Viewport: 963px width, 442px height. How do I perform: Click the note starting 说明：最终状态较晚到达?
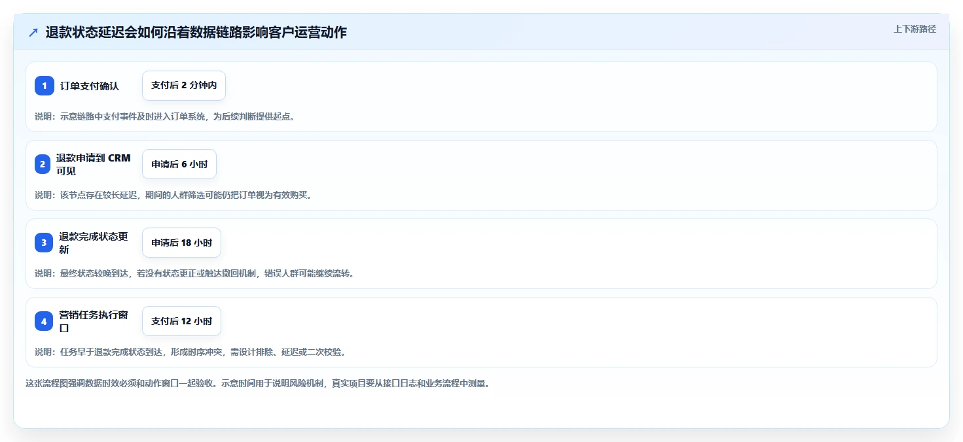(194, 273)
